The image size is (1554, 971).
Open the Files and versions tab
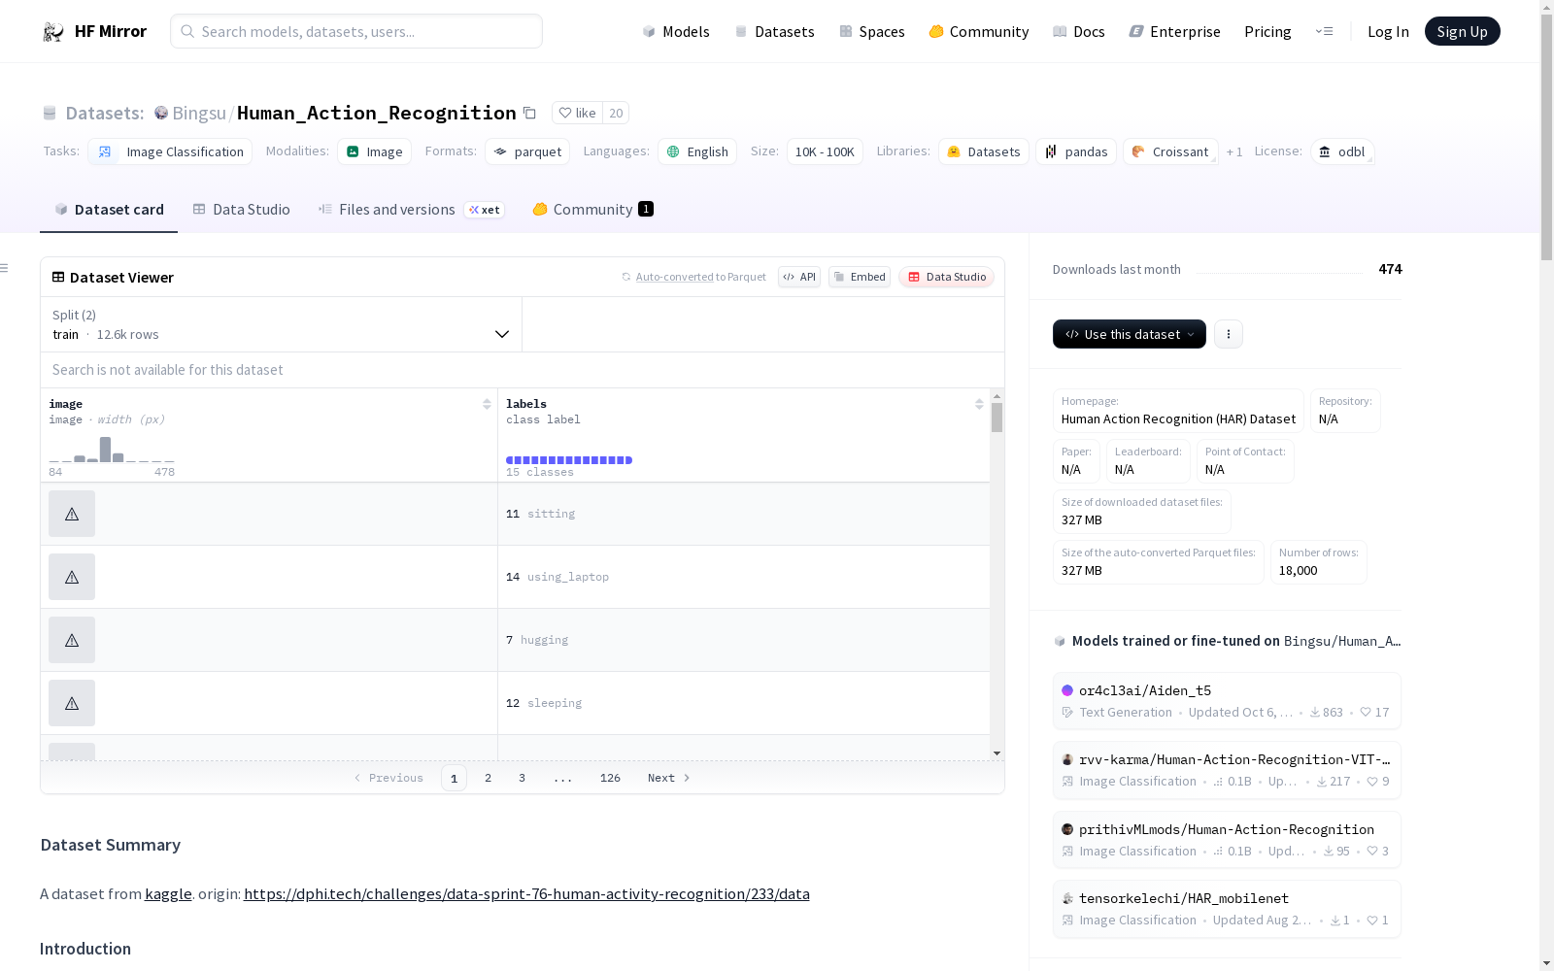(x=411, y=210)
